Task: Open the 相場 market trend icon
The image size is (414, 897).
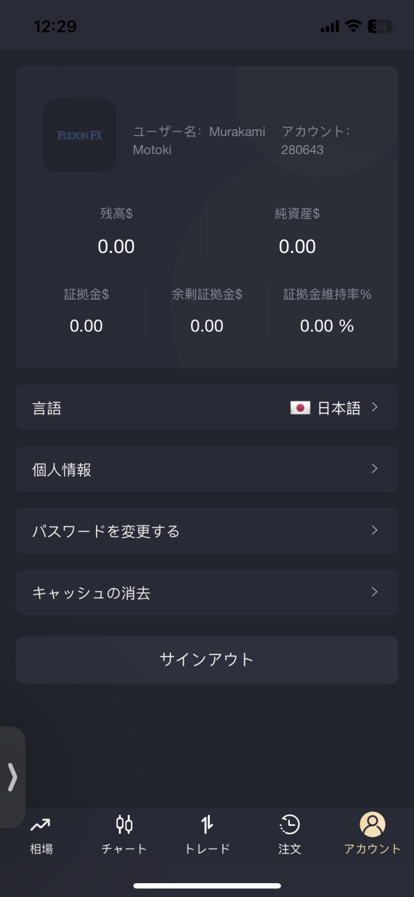Action: coord(41,824)
